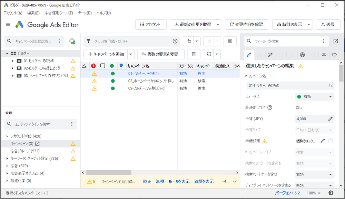Open entity type search three-dot menu
The width and height of the screenshot is (345, 199).
(72, 124)
